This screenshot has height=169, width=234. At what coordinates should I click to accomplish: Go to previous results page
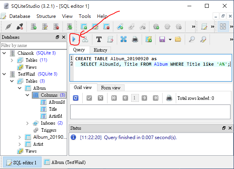(x=125, y=98)
